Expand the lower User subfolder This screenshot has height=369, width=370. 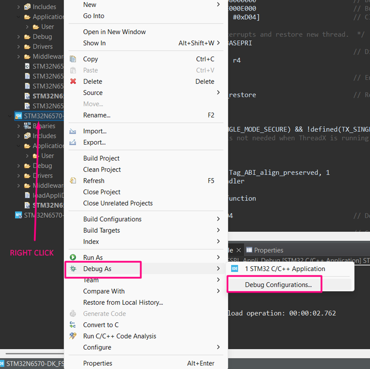27,156
